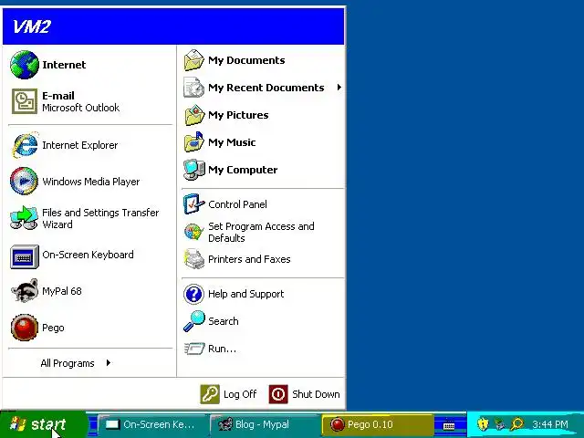
Task: Click the keyboard icon beside the system tray
Action: pyautogui.click(x=450, y=424)
